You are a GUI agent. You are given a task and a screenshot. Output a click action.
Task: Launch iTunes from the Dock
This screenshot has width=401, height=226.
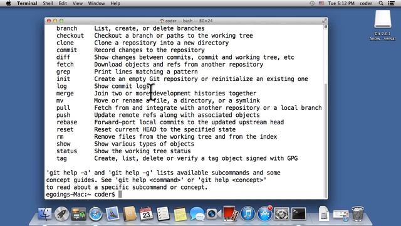(x=247, y=213)
